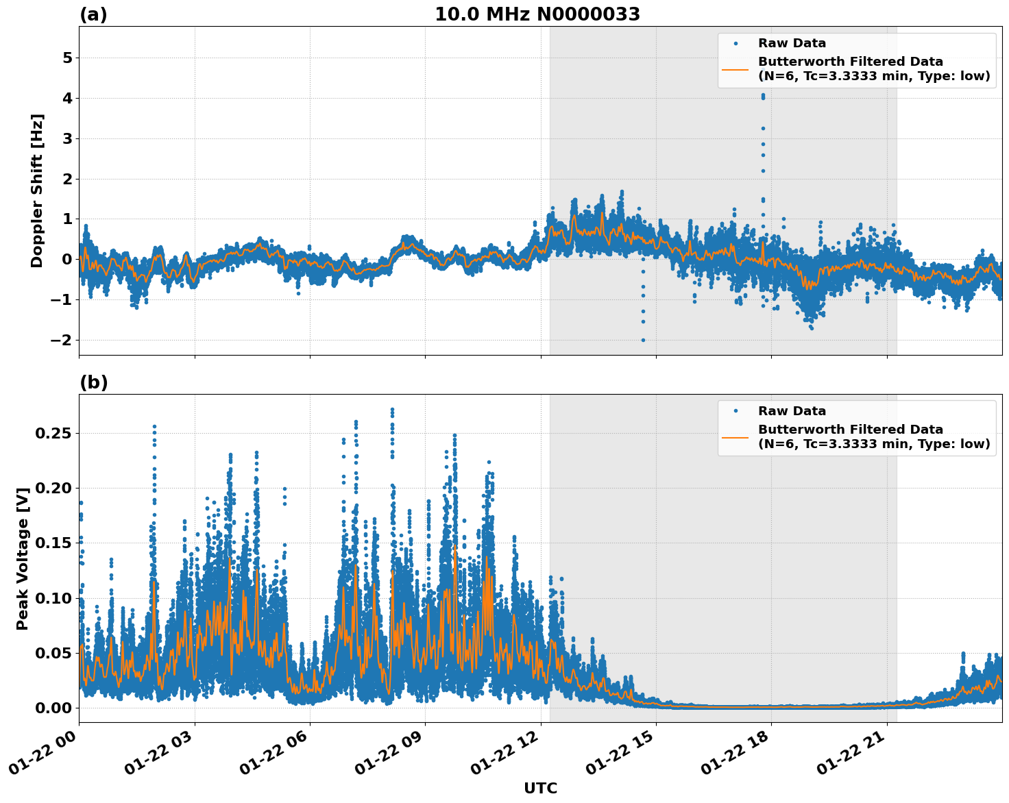Click the blue Raw Data legend marker in panel (a)
The image size is (1009, 803).
pos(736,42)
